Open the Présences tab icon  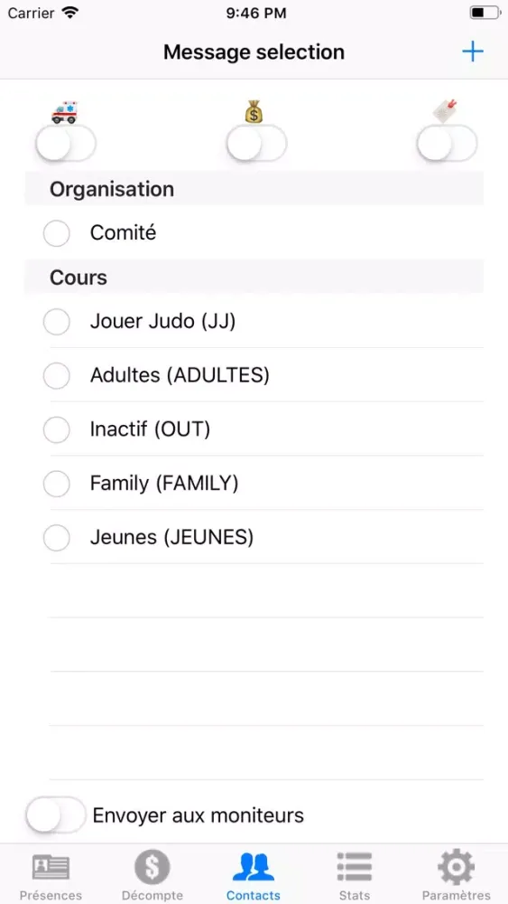click(x=51, y=867)
